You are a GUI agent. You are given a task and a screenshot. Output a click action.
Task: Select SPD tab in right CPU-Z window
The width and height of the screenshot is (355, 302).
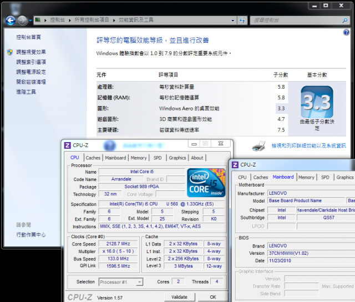click(x=325, y=178)
